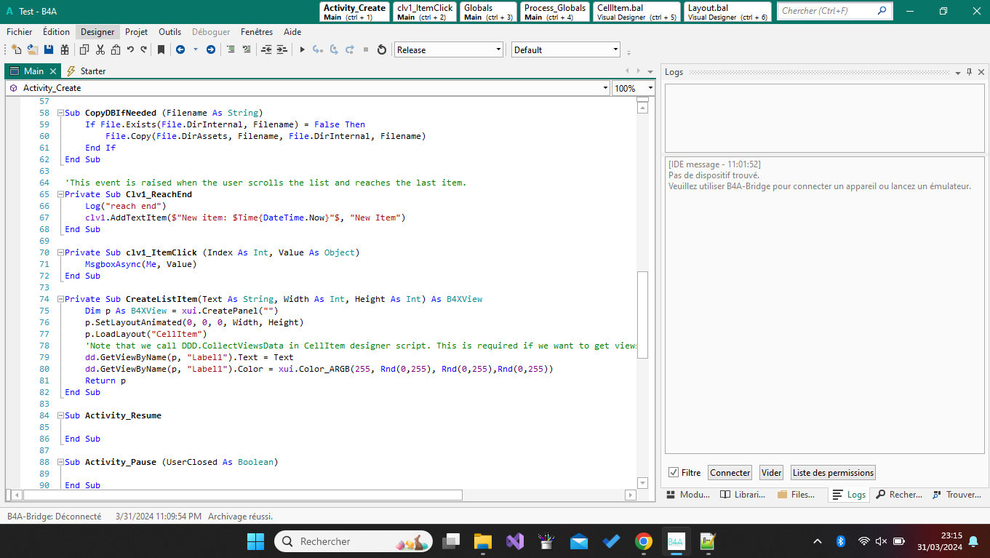Undo the last edit in the toolbar
Image resolution: width=990 pixels, height=558 pixels.
(130, 49)
